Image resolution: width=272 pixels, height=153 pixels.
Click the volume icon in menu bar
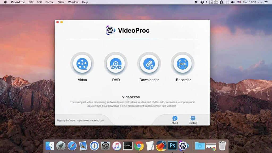point(233,2)
